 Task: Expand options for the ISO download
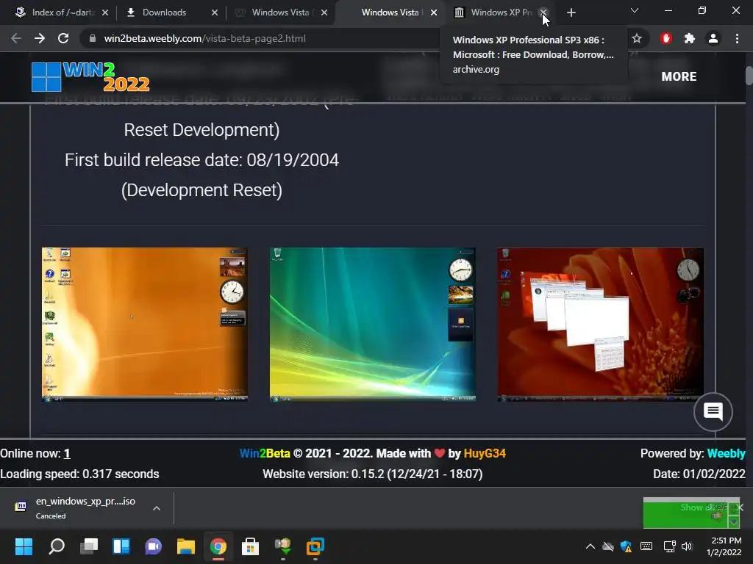coord(157,508)
